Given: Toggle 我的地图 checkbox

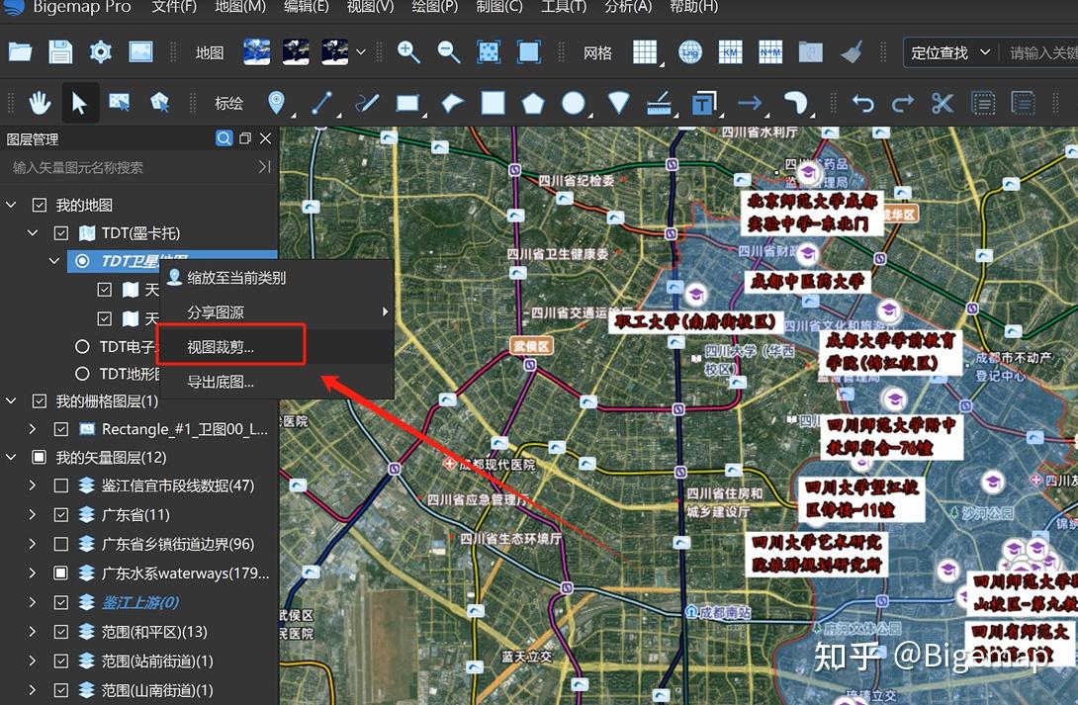Looking at the screenshot, I should pos(40,205).
